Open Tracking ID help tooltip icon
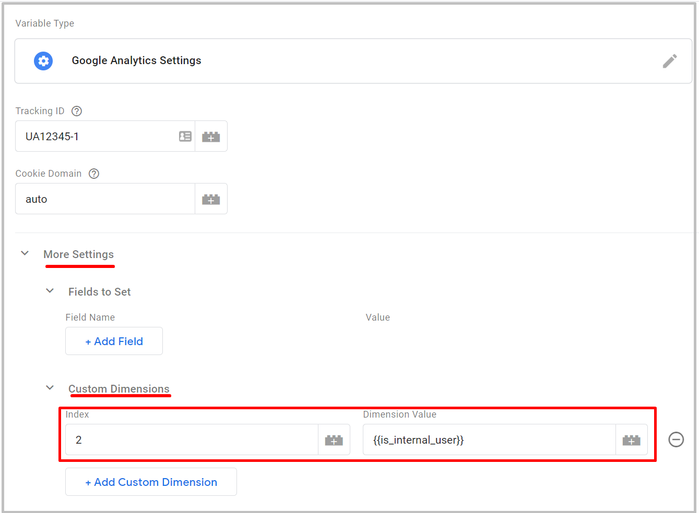The image size is (699, 513). pyautogui.click(x=77, y=111)
